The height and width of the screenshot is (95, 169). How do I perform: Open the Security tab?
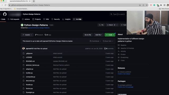click(x=56, y=19)
